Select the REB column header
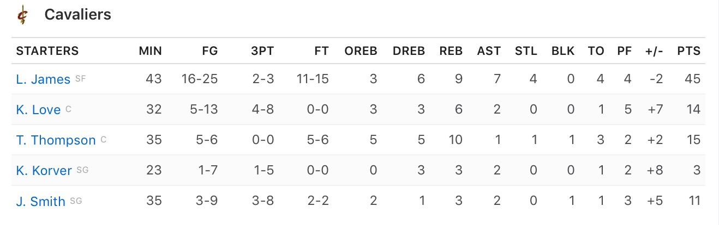Screen dimensions: 719x225 coord(451,51)
